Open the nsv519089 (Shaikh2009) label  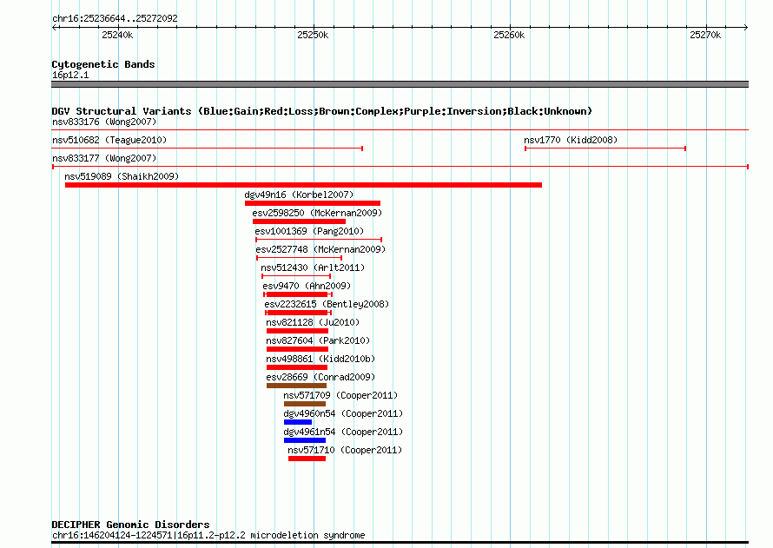[x=122, y=176]
